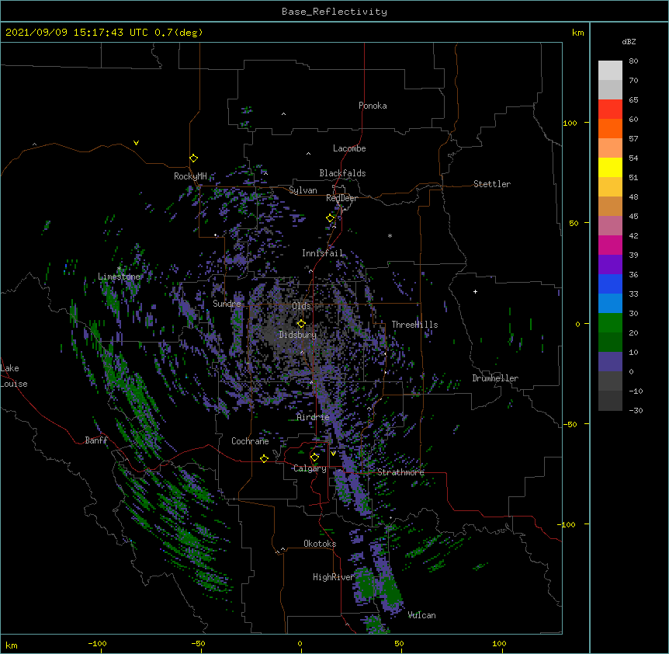
Task: Click the yellow V marker northeast of Calgary
Action: pos(333,454)
